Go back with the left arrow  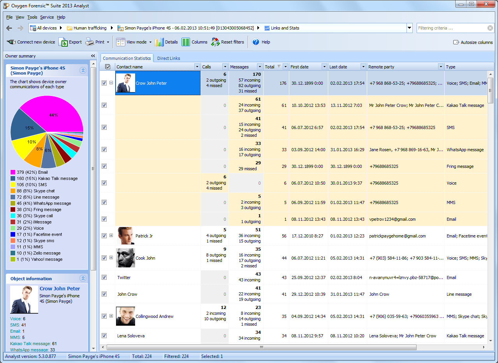[x=9, y=28]
